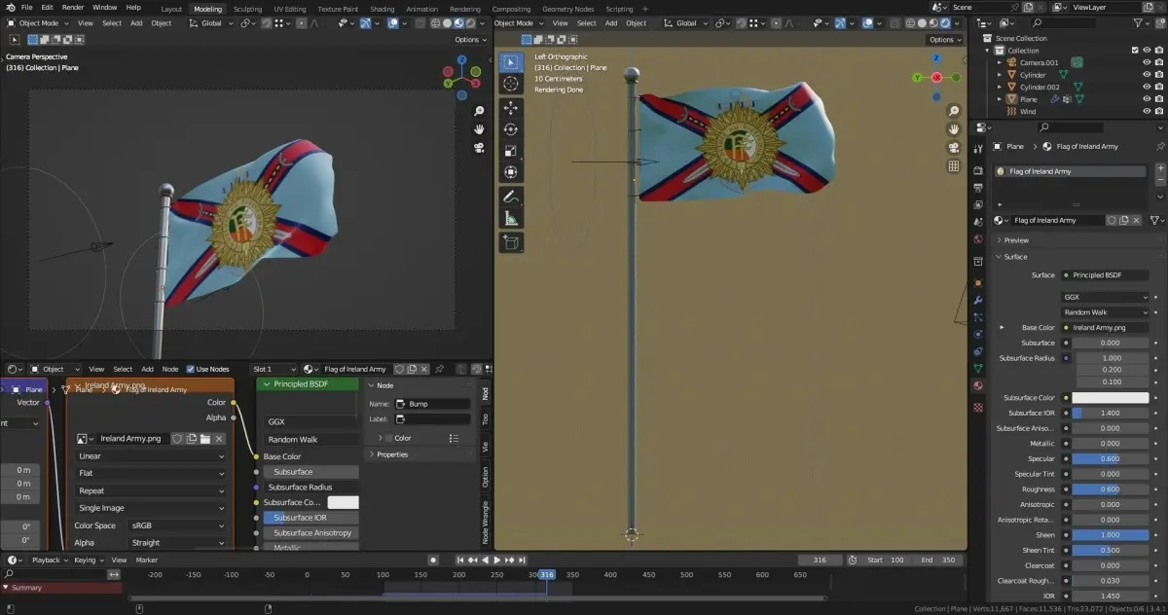Open the Physics properties tab
This screenshot has width=1168, height=615.
(x=978, y=334)
